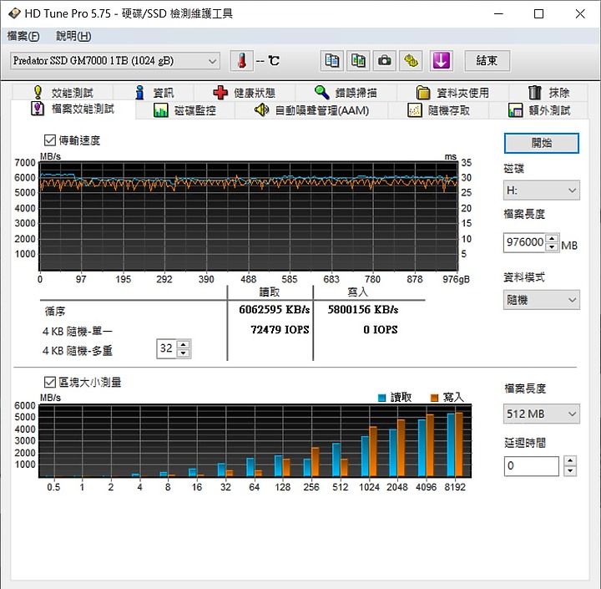Image resolution: width=601 pixels, height=589 pixels.
Task: Open the 說明(H) menu
Action: (73, 36)
